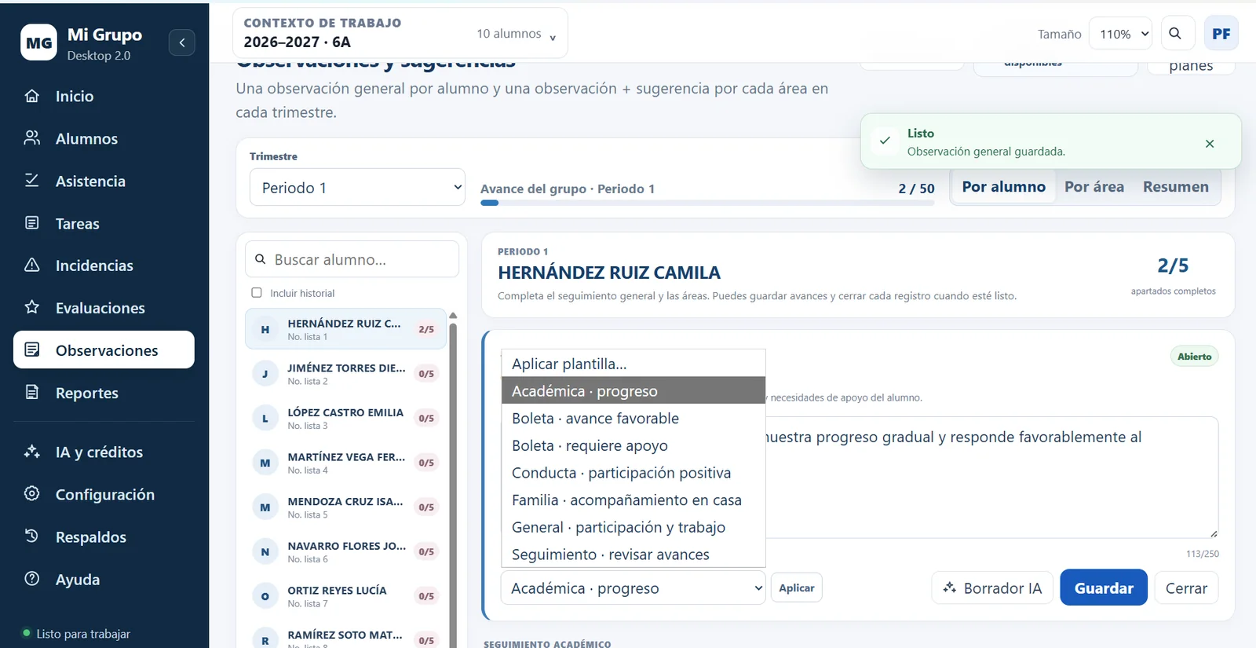Click the search magnifier icon in top bar
Image resolution: width=1256 pixels, height=648 pixels.
click(x=1175, y=33)
